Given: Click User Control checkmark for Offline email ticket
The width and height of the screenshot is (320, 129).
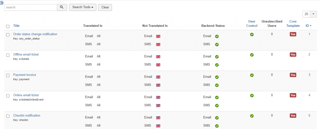Looking at the screenshot, I should 252,55.
